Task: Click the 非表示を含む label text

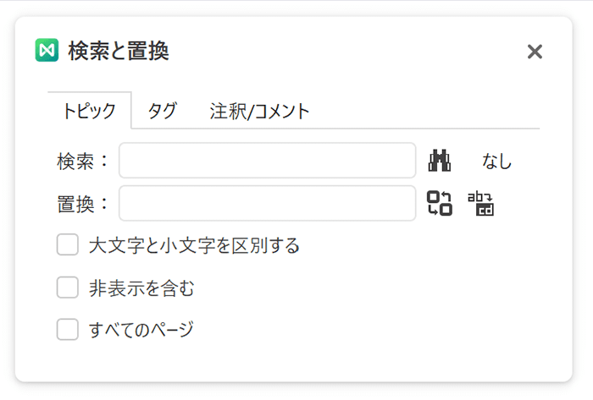Action: point(141,288)
